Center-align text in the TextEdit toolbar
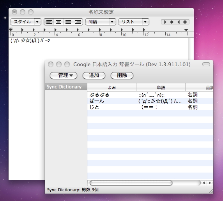 (x=58, y=22)
